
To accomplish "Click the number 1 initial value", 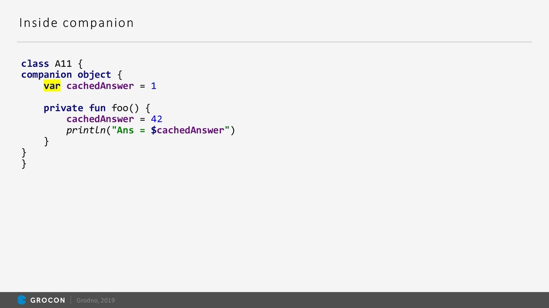I will 153,86.
